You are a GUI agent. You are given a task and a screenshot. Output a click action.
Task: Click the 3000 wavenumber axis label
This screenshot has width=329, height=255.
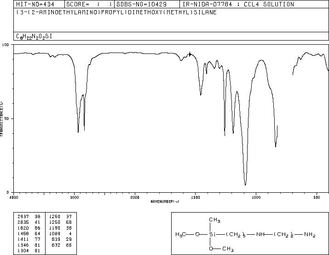(74, 197)
